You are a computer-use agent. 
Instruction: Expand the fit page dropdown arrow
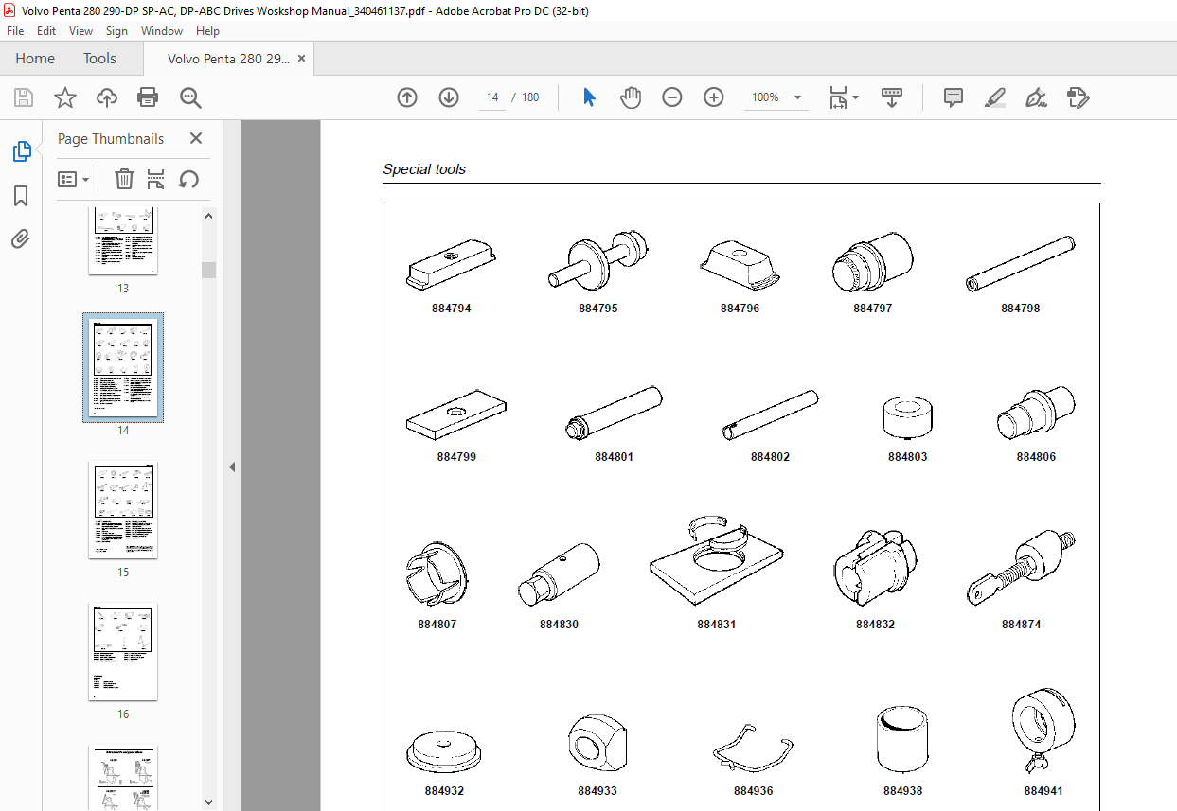(856, 97)
